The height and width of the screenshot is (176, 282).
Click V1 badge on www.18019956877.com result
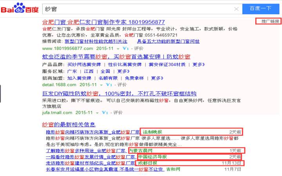pos(126,48)
